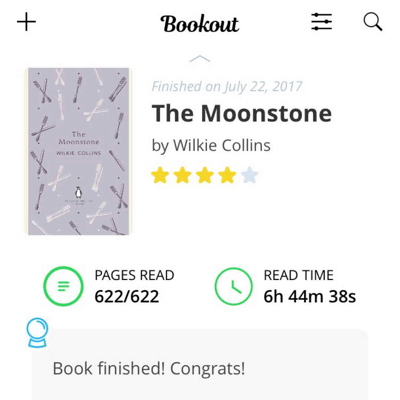
Task: Set rating to two stars
Action: pos(182,175)
